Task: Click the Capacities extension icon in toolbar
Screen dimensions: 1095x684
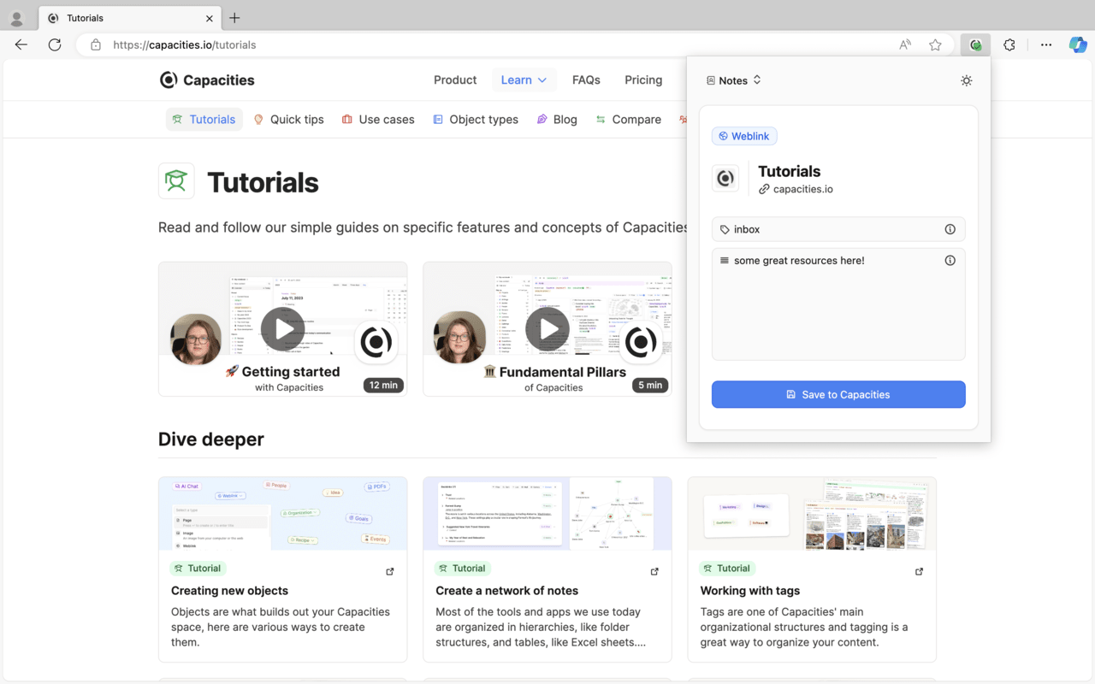Action: point(975,45)
